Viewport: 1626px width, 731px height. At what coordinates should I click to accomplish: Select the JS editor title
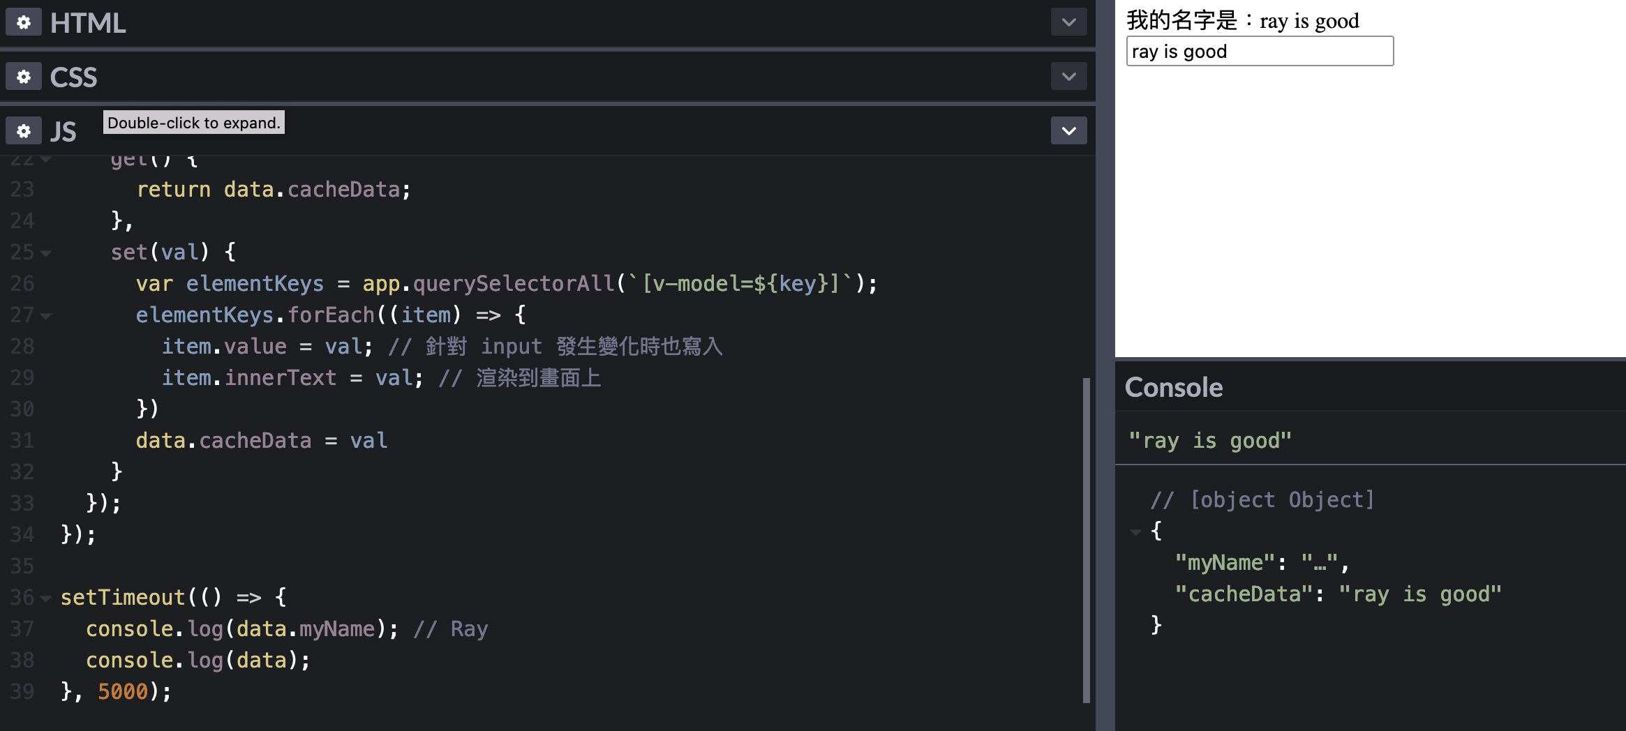[x=63, y=131]
